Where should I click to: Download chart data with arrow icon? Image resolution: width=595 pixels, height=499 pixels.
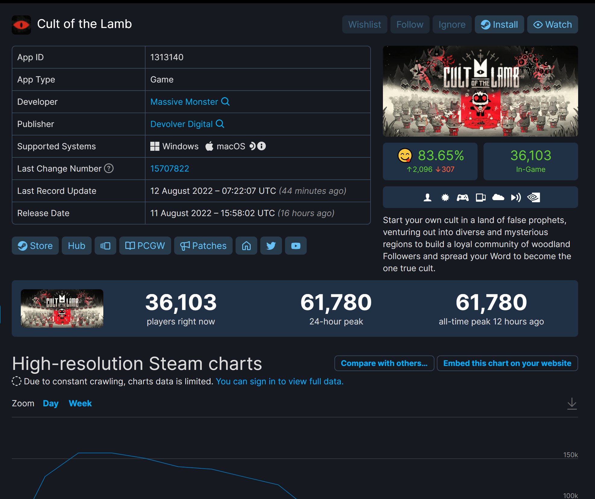(572, 403)
